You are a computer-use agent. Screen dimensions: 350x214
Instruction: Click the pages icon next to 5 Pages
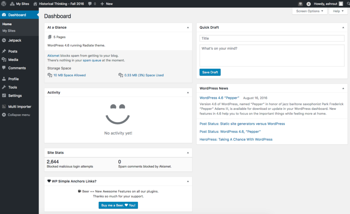50,37
